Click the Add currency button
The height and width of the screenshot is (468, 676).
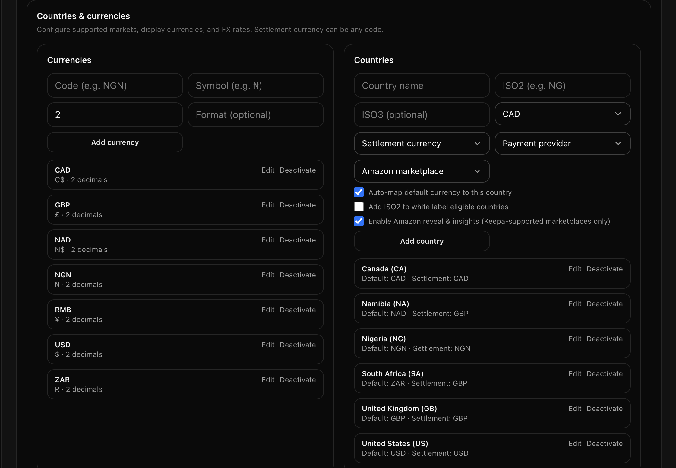pos(115,142)
